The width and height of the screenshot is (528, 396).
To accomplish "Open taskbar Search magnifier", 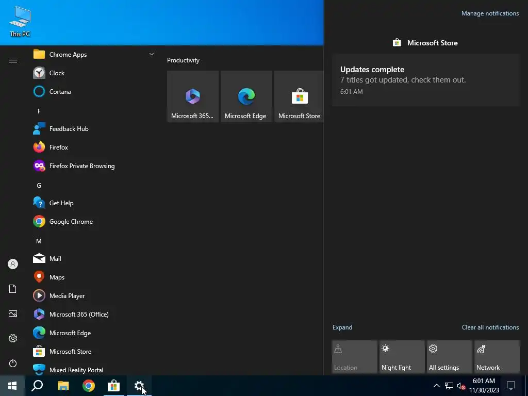I will (37, 386).
